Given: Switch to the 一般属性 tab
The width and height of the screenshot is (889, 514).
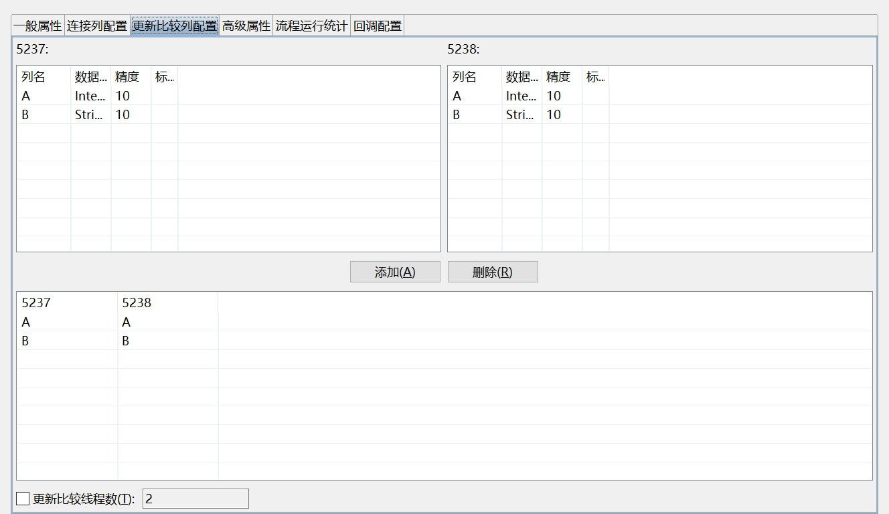Looking at the screenshot, I should pos(37,26).
